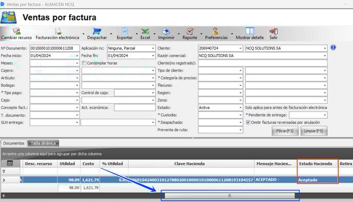Toggle the Contemplar horas checkbox
Screen dimensions: 353x202
(x=84, y=63)
